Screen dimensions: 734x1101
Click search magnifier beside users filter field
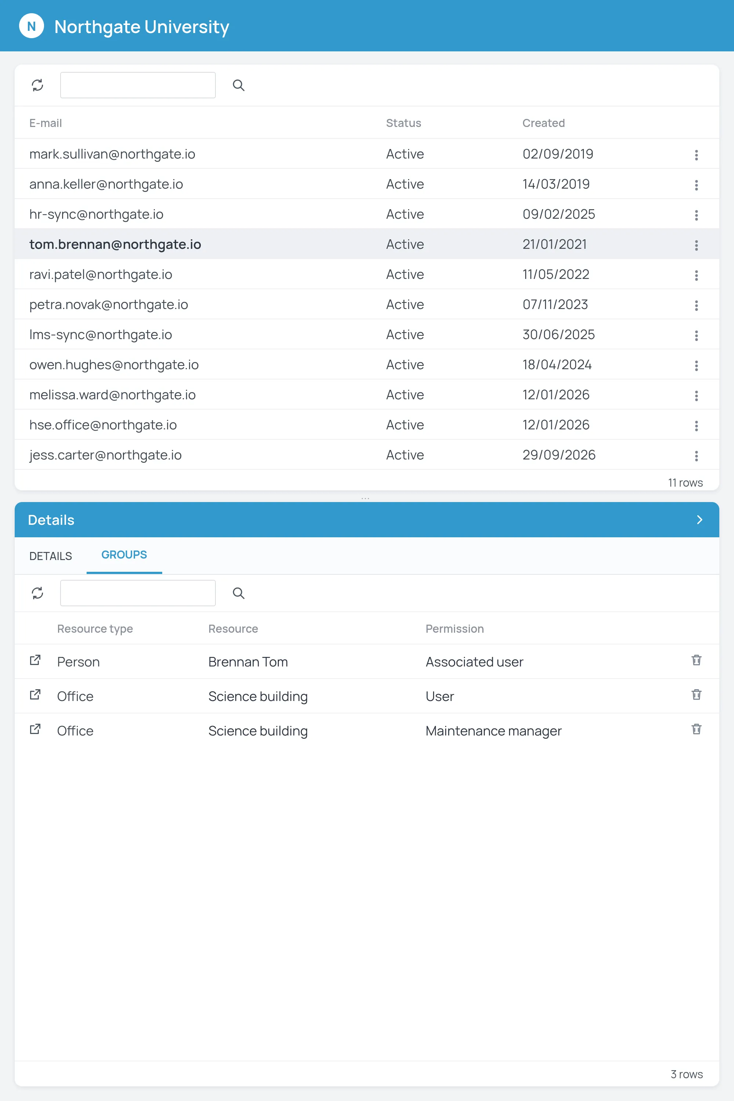[x=239, y=85]
